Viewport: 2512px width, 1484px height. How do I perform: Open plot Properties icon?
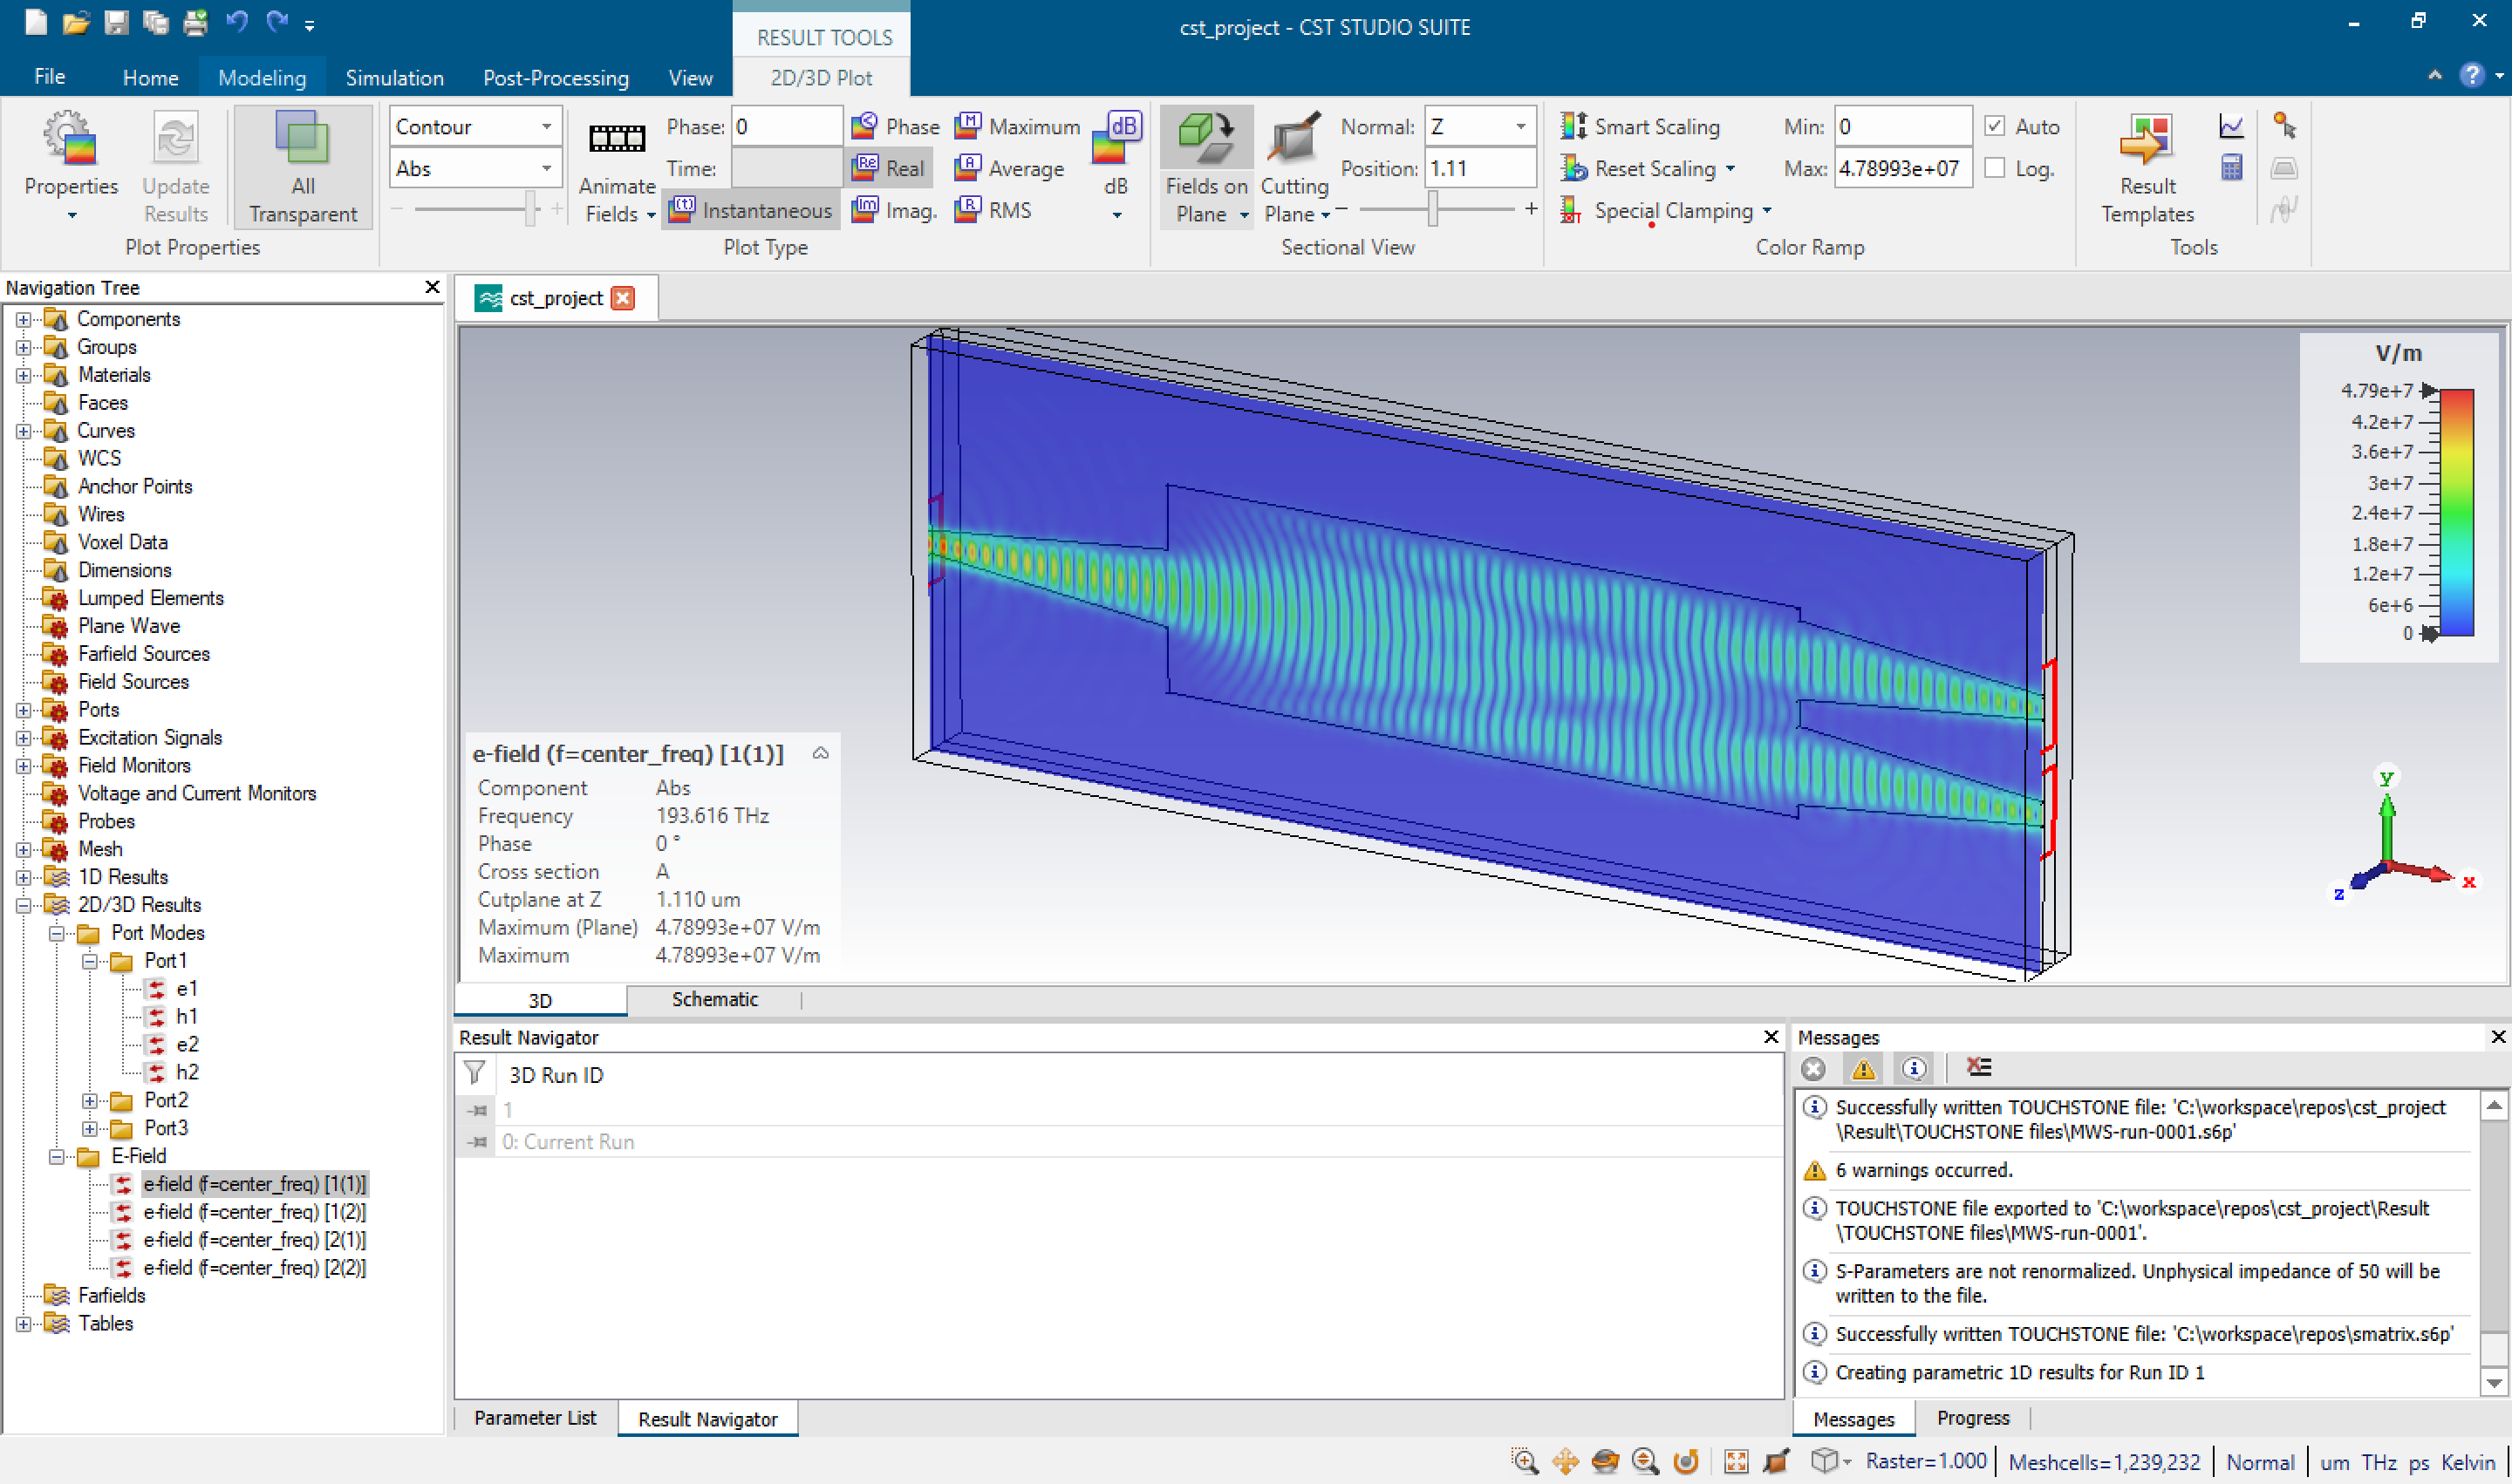click(70, 139)
